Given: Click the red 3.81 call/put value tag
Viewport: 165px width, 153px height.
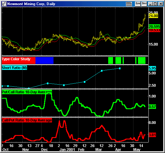Looking at the screenshot, I should pos(152,135).
